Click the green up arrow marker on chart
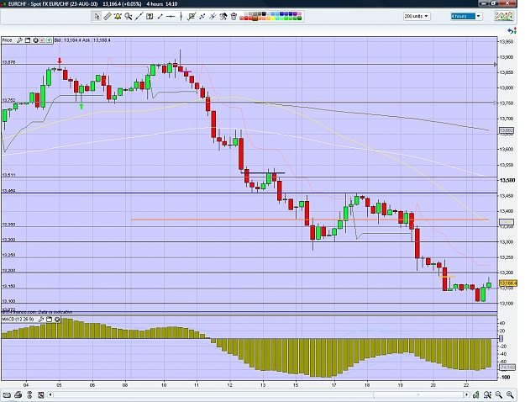 coord(81,106)
